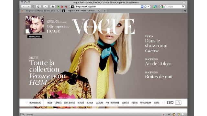Open the Air de Tokyo shopping article

pyautogui.click(x=158, y=64)
